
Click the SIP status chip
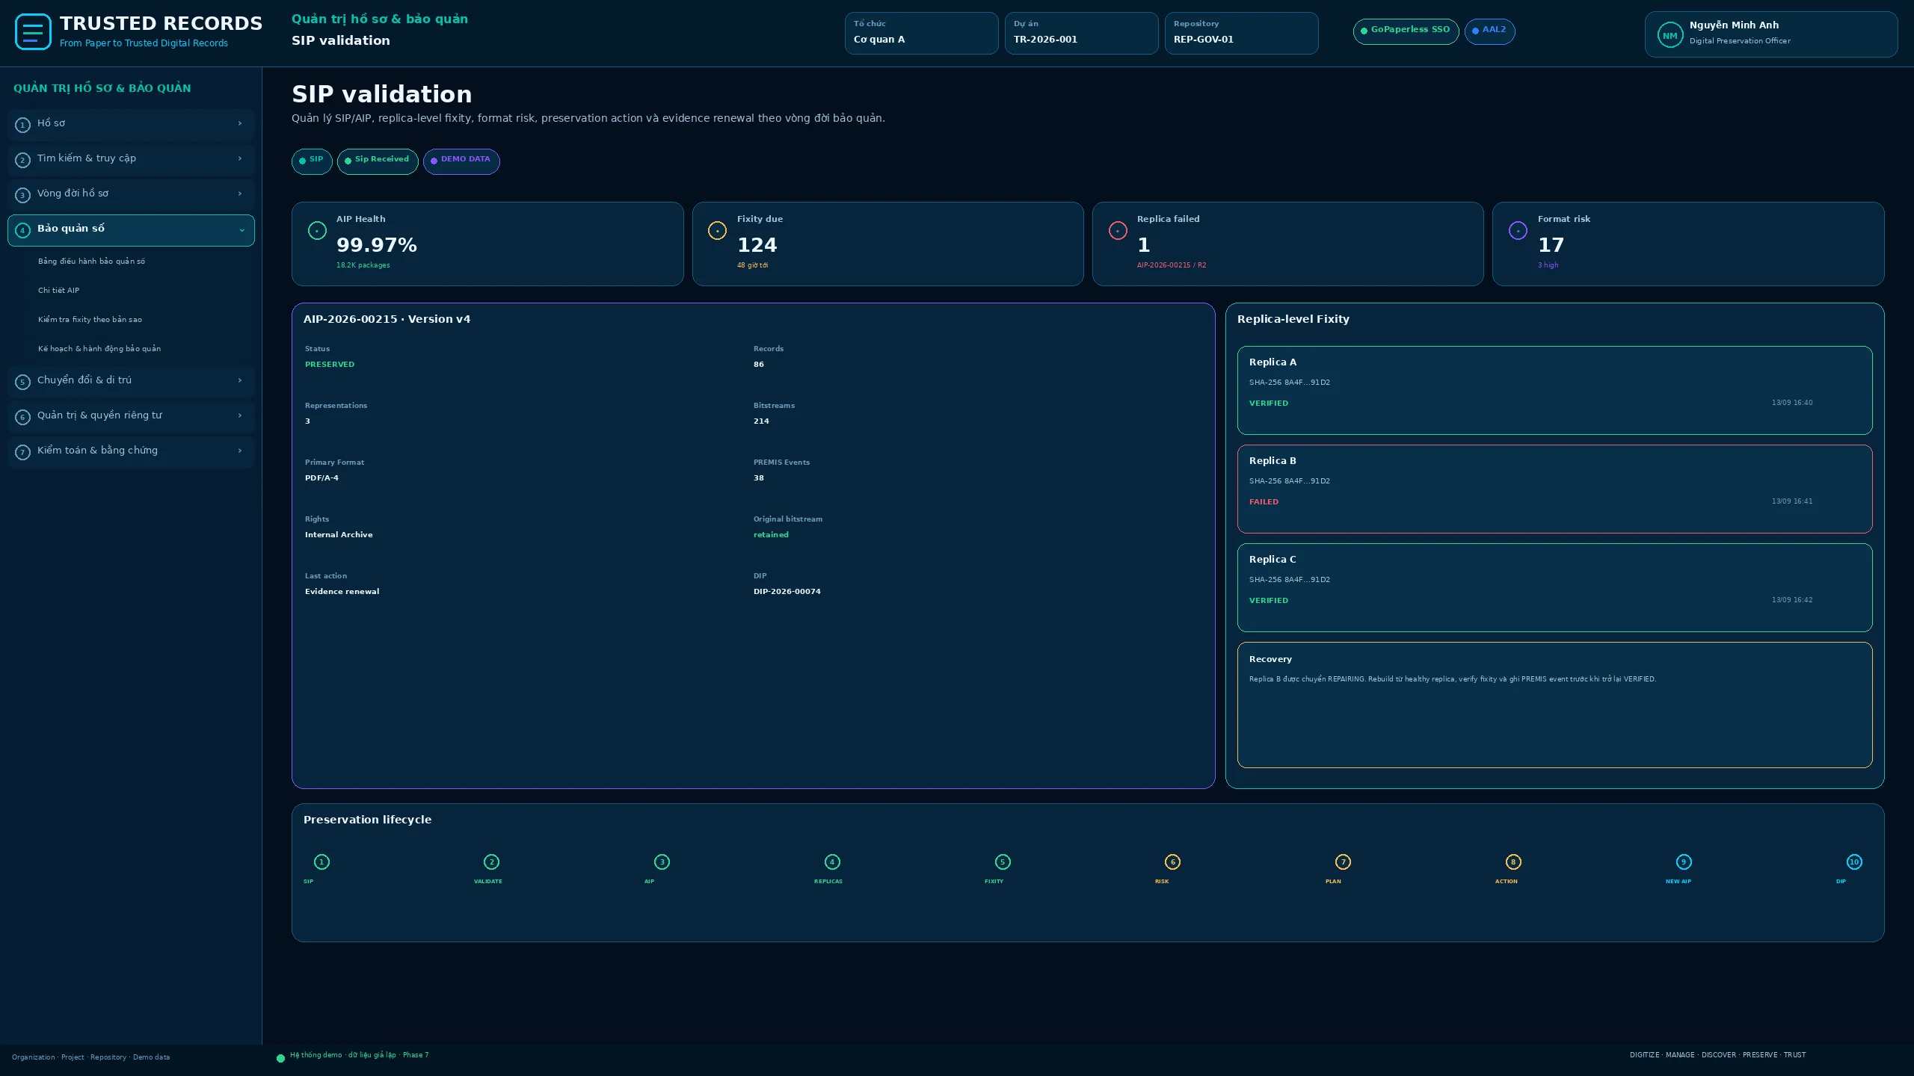click(x=312, y=161)
